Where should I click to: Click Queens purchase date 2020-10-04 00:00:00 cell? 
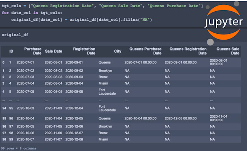(141, 118)
